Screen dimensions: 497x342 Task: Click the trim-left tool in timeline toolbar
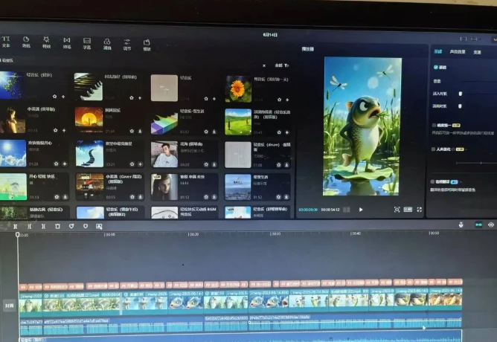29,226
